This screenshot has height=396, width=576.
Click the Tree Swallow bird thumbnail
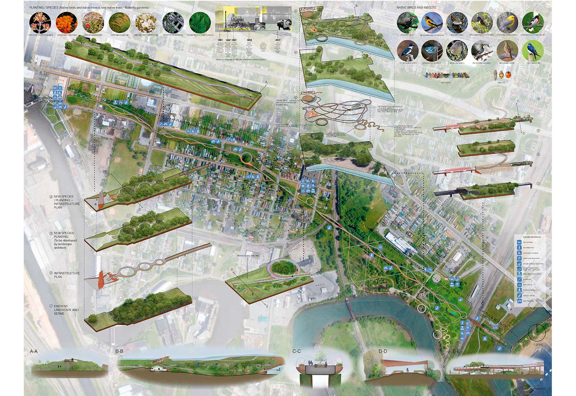click(532, 50)
